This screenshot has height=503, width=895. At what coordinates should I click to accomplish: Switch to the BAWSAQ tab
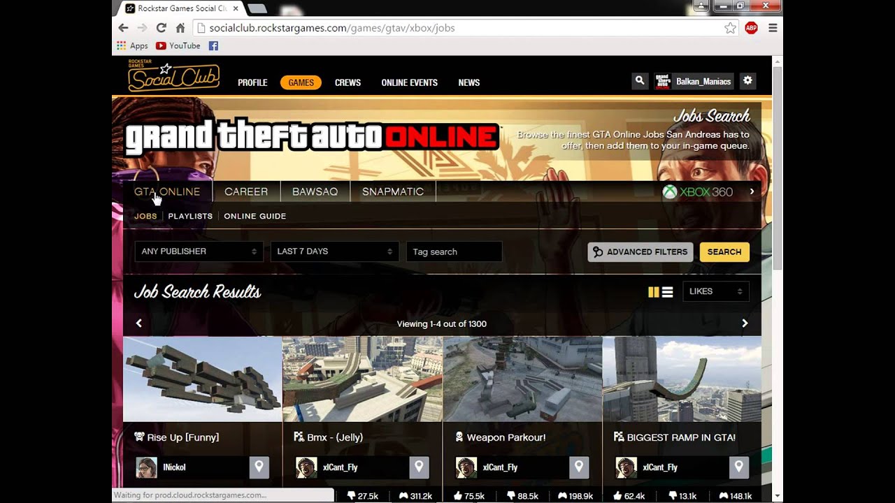point(315,191)
